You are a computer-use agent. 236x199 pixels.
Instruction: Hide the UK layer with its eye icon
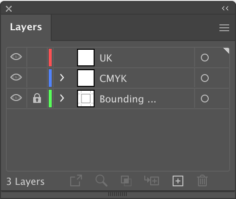pyautogui.click(x=16, y=57)
